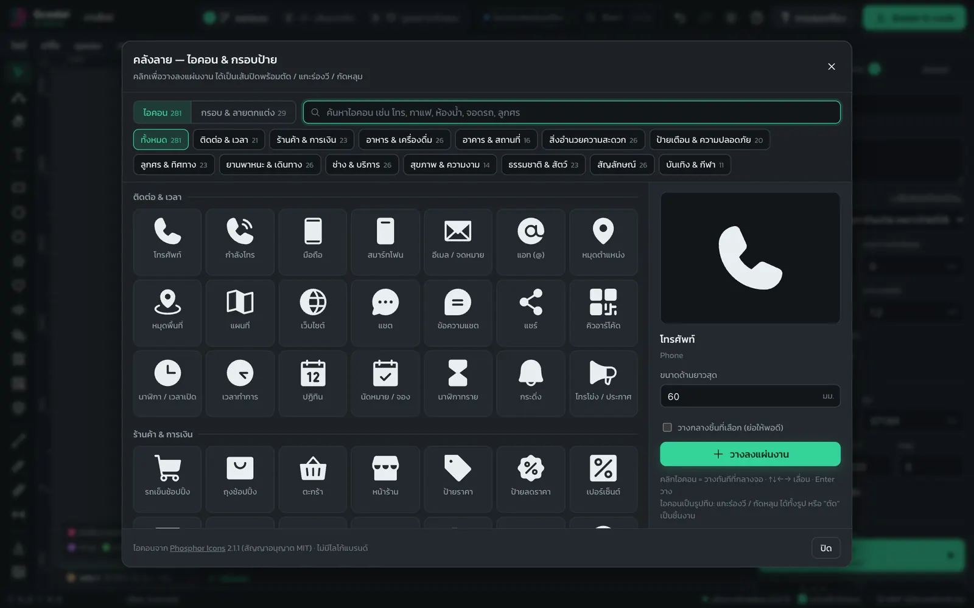Show ยานพาหนะ & เดินทาง category
974x608 pixels.
[270, 165]
